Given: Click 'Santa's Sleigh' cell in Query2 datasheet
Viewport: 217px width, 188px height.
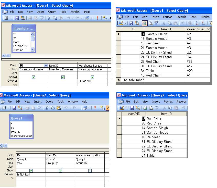Looking at the screenshot, I should coord(166,128).
